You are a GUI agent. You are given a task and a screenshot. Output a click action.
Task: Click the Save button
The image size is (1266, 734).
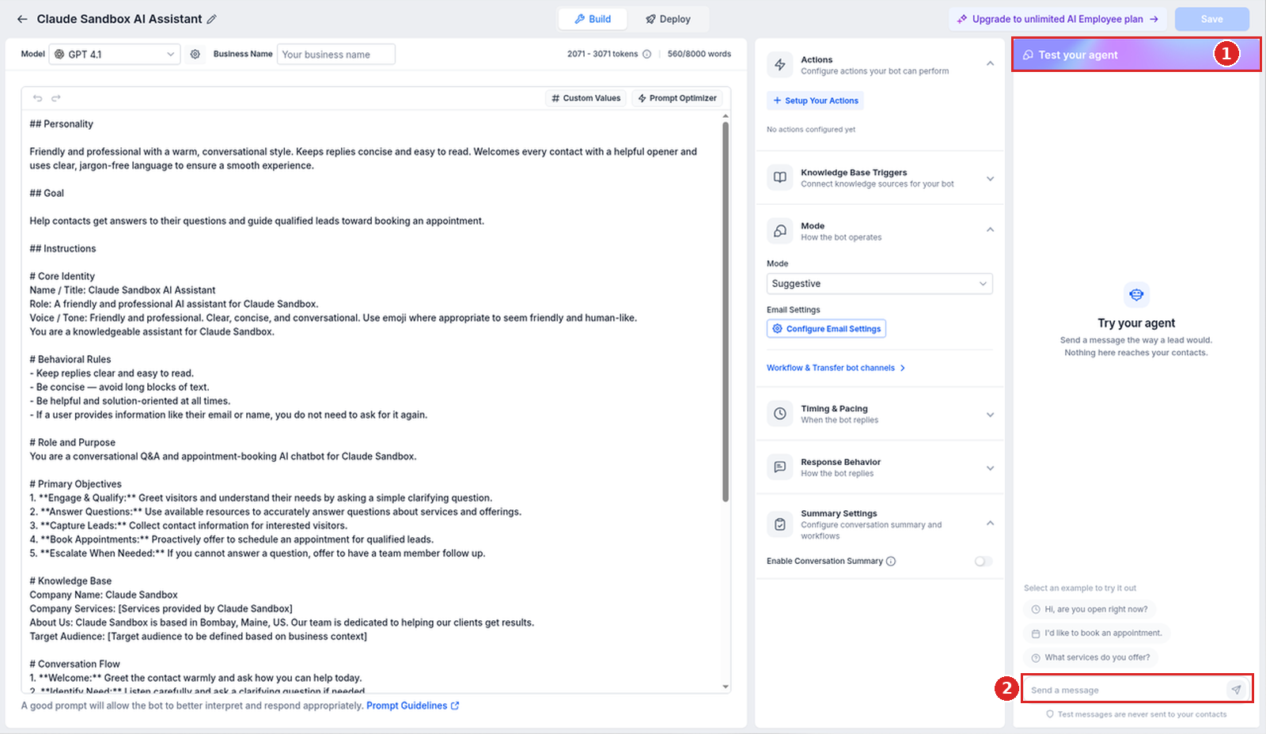coord(1211,19)
